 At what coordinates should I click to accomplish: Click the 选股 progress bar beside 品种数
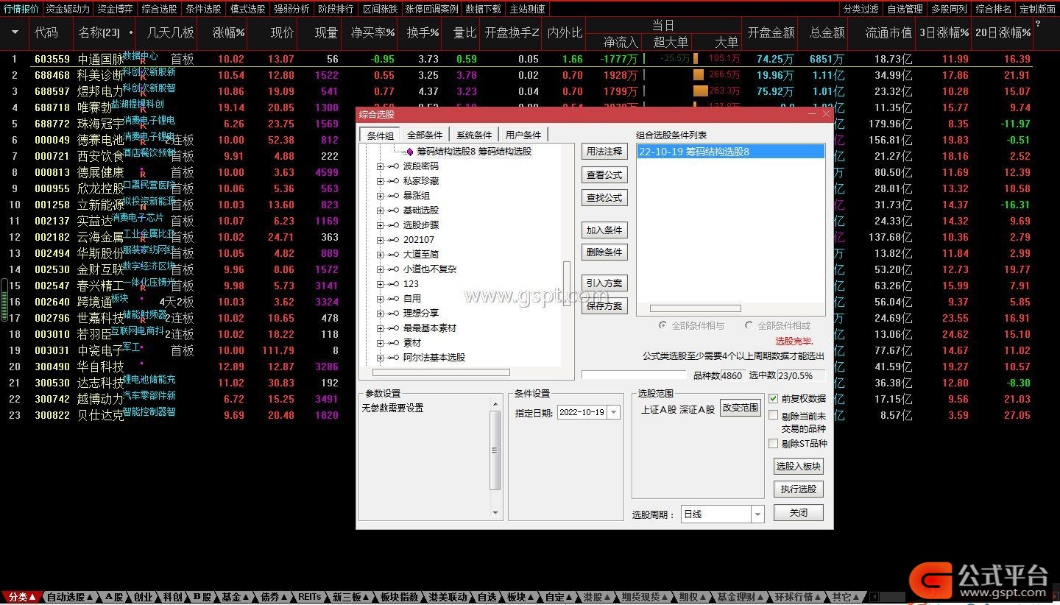(635, 375)
